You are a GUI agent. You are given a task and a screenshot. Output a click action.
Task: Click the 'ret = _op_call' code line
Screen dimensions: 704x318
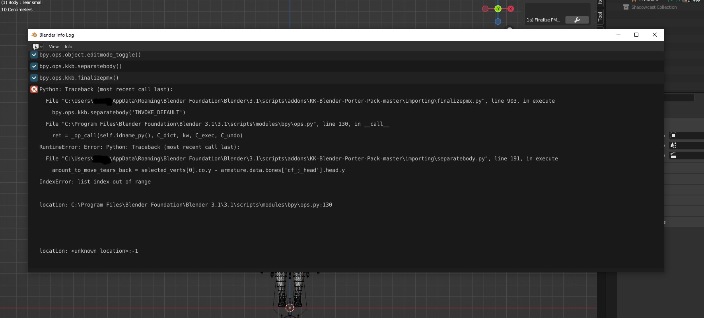click(x=147, y=136)
